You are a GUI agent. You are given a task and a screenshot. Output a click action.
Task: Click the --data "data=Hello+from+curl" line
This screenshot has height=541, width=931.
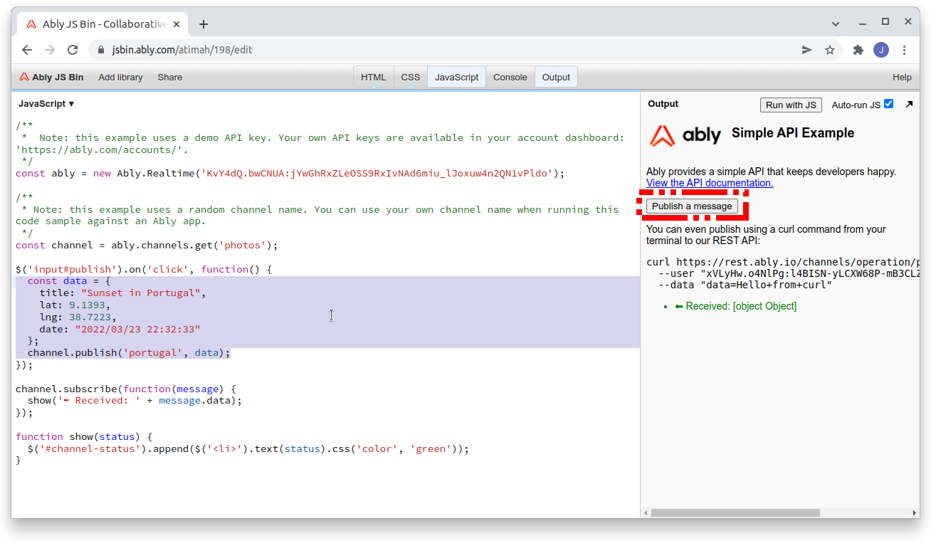coord(745,285)
